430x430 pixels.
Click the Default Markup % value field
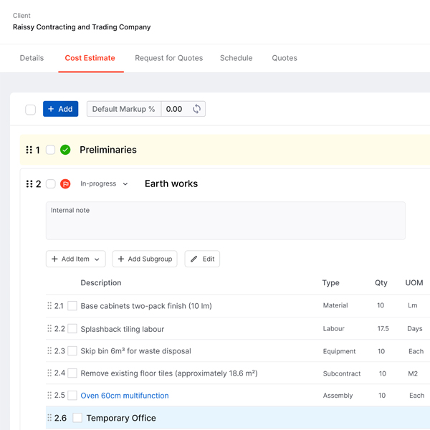174,109
